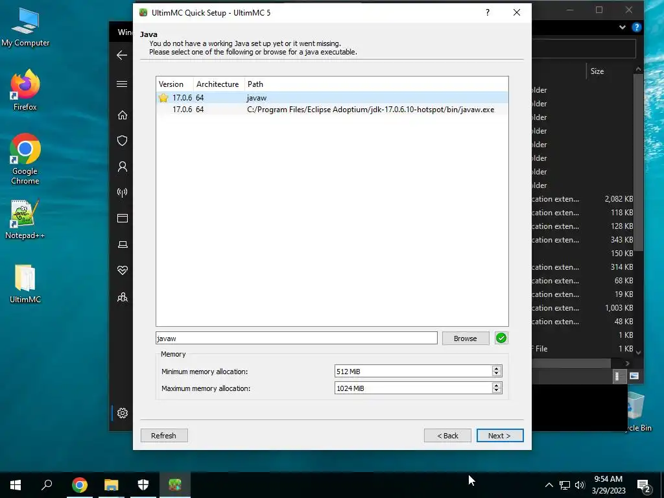664x498 pixels.
Task: Open Account protection person icon
Action: [123, 167]
